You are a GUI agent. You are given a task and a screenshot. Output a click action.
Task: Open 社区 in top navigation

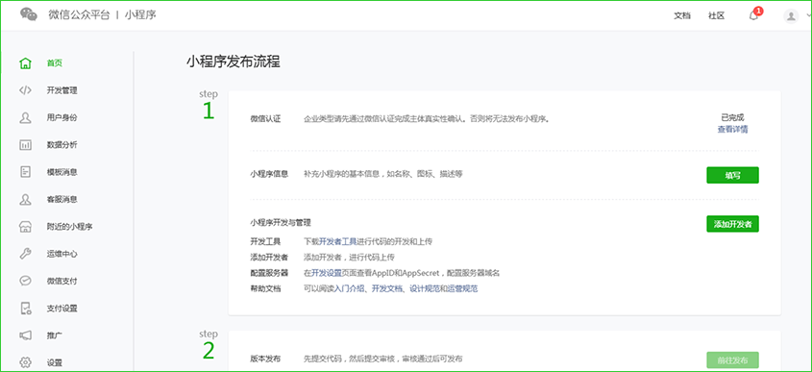tap(716, 16)
